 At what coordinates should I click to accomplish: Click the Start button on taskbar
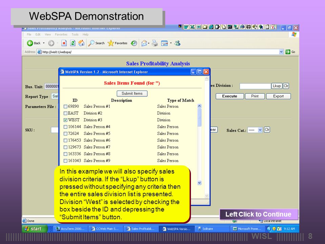point(35,229)
